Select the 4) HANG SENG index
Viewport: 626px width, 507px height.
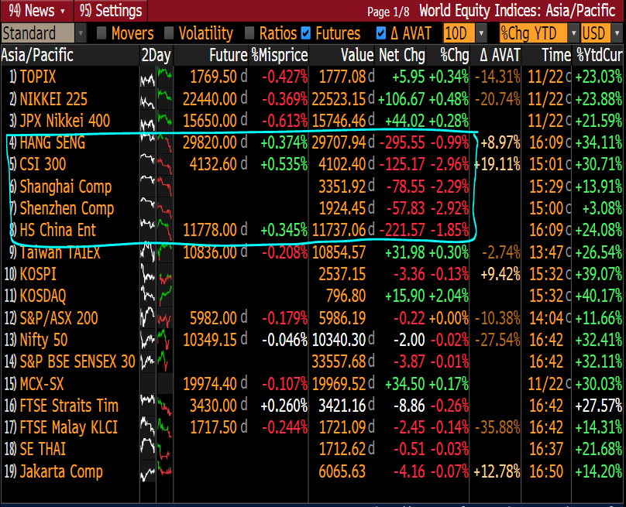[47, 142]
